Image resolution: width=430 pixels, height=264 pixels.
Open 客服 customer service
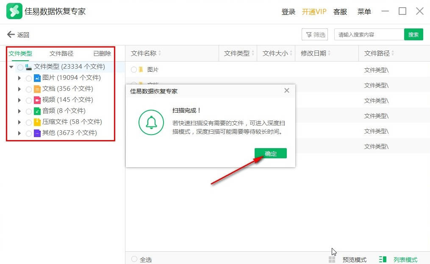340,12
